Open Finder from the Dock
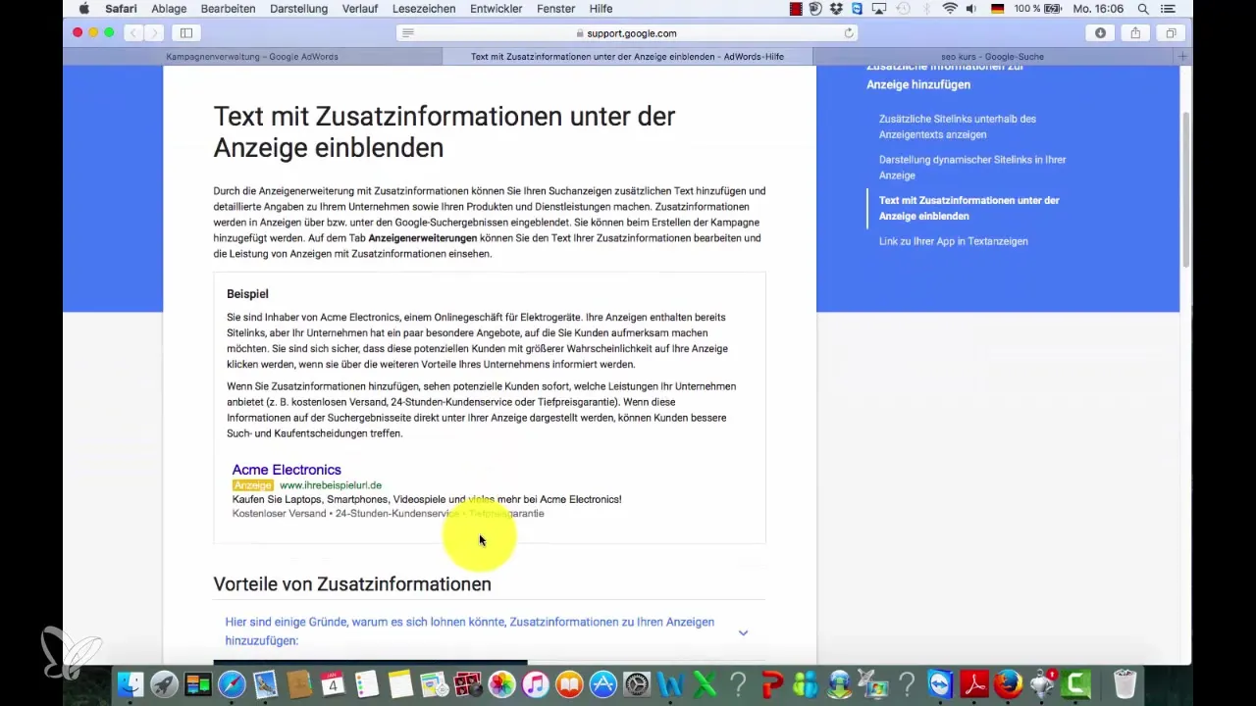 pos(130,683)
